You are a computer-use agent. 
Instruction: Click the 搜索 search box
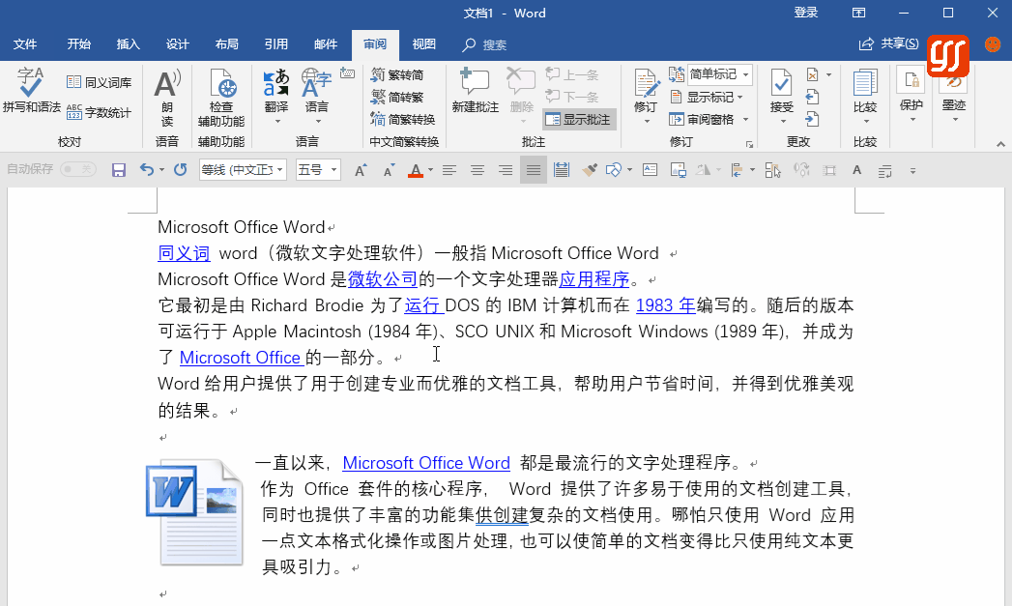point(485,44)
